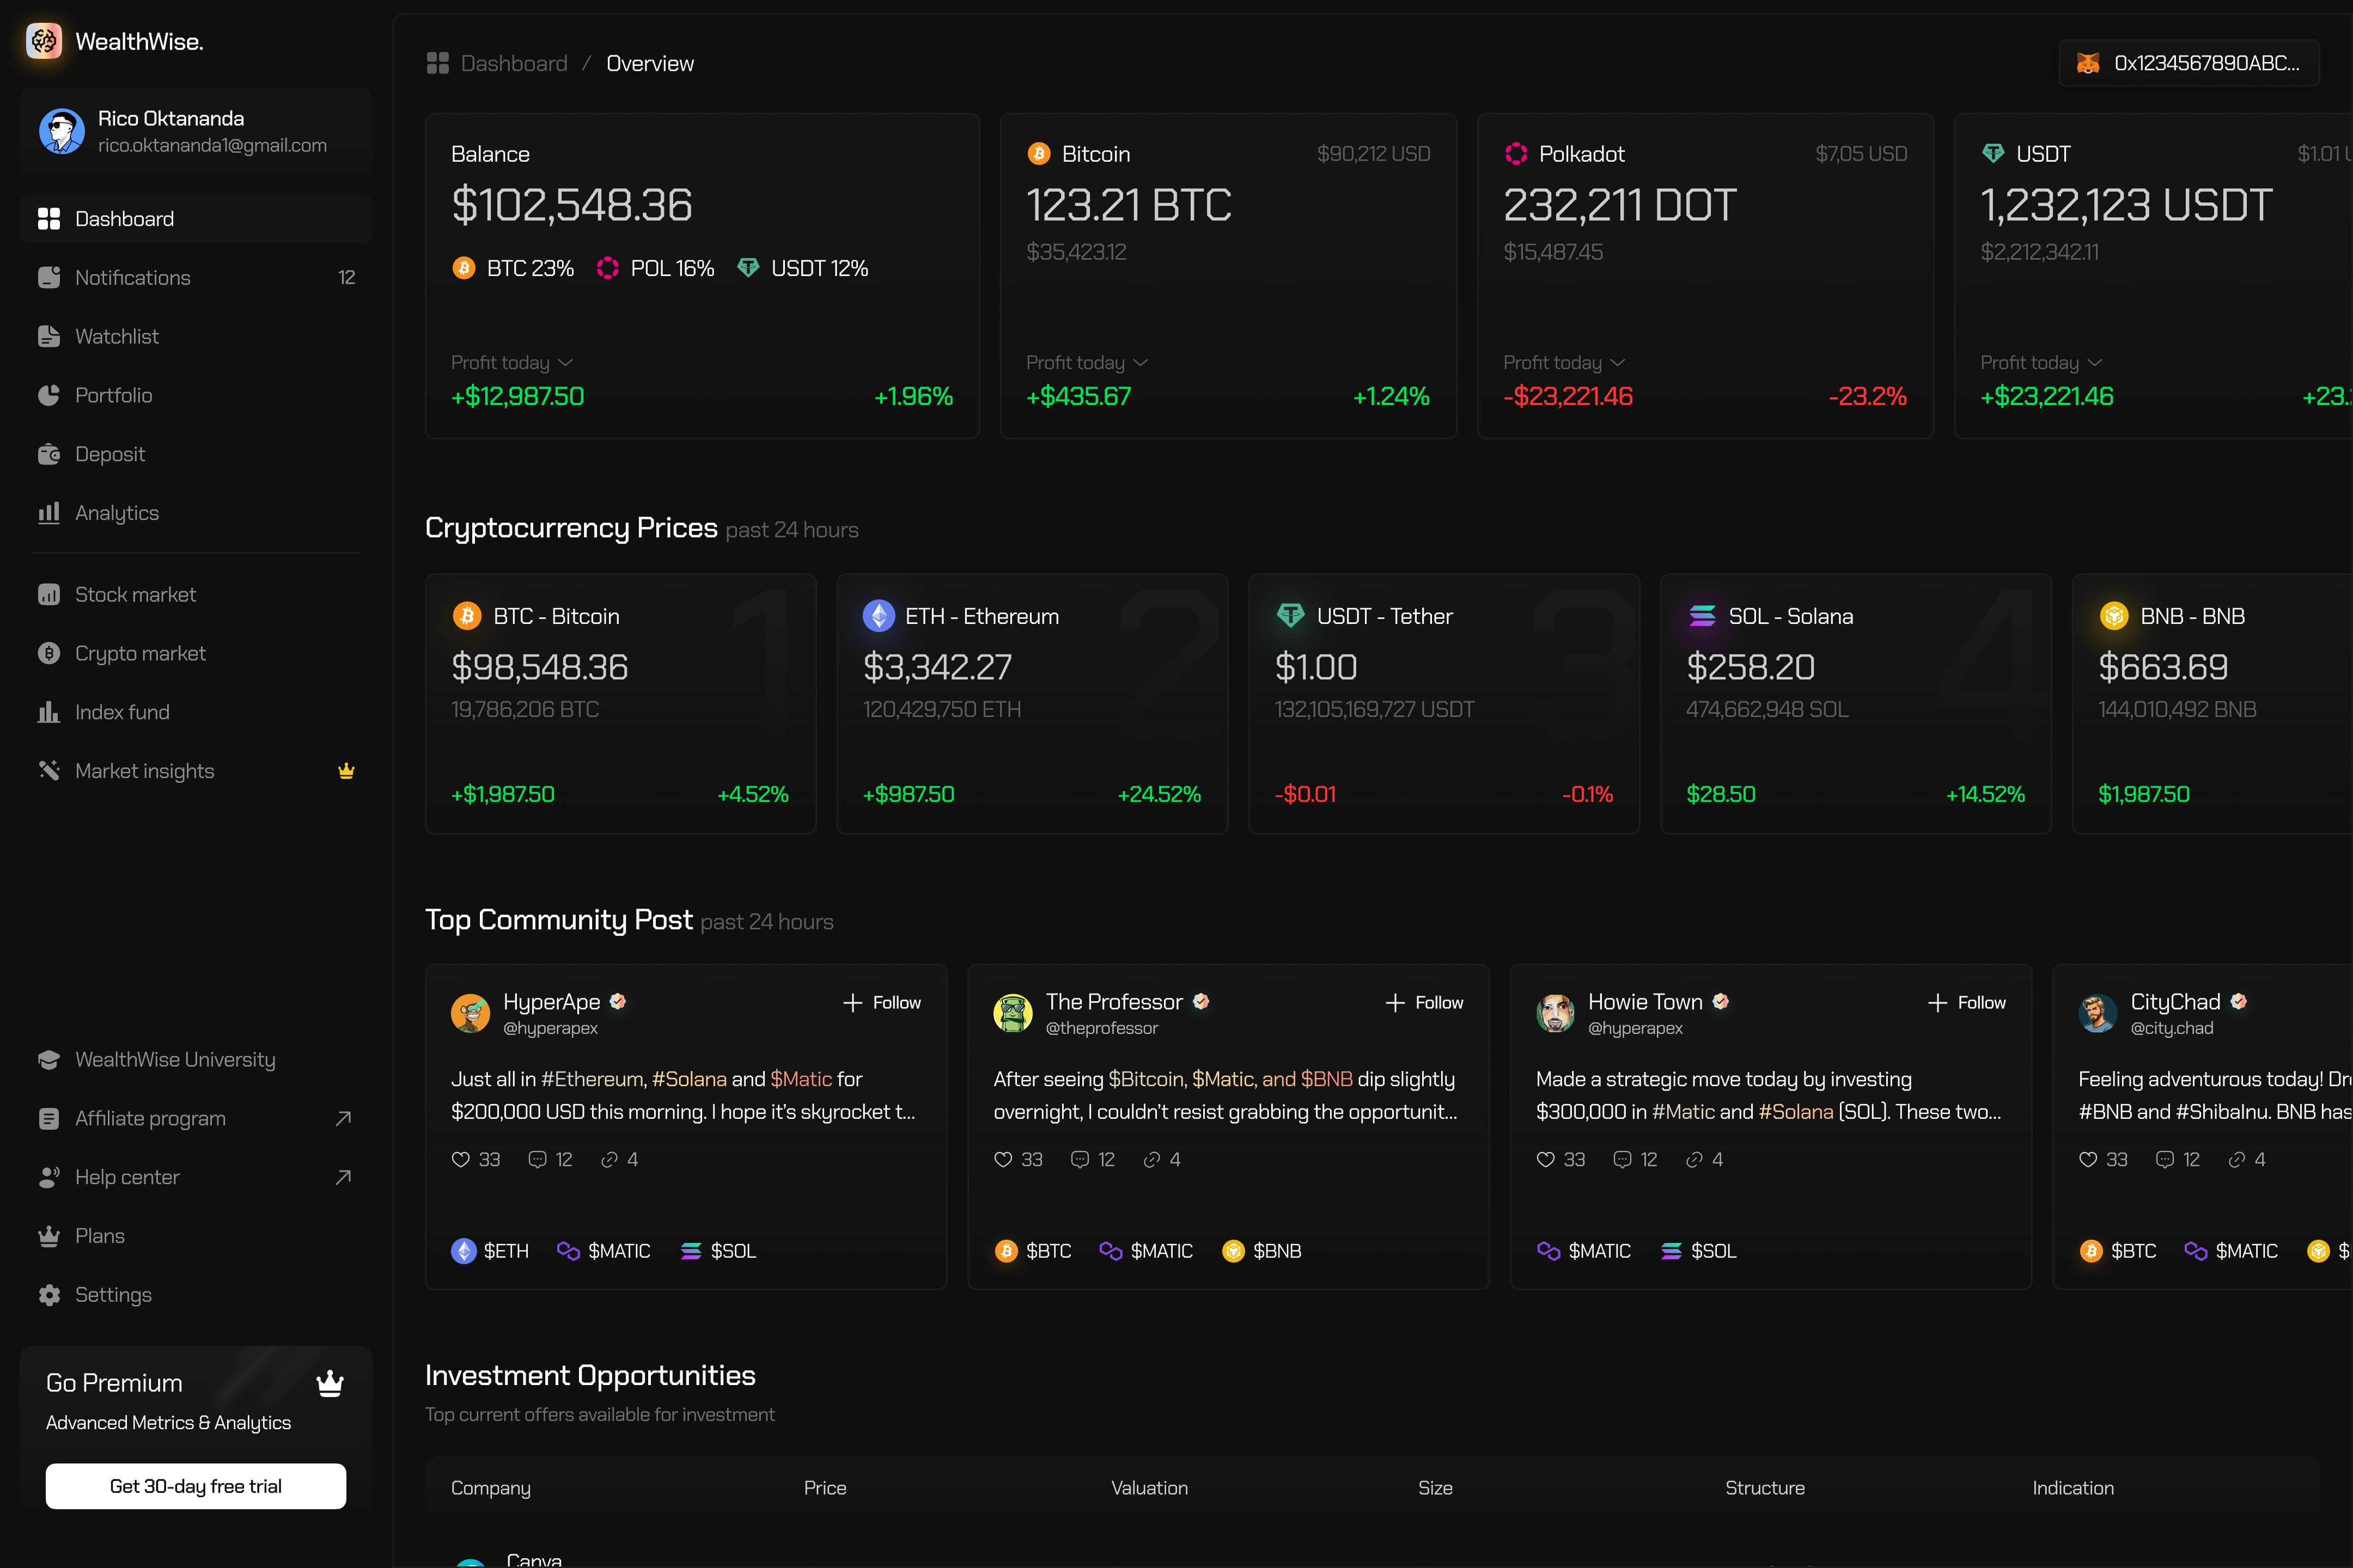Open Rico Oktananda profile avatar

(x=62, y=131)
